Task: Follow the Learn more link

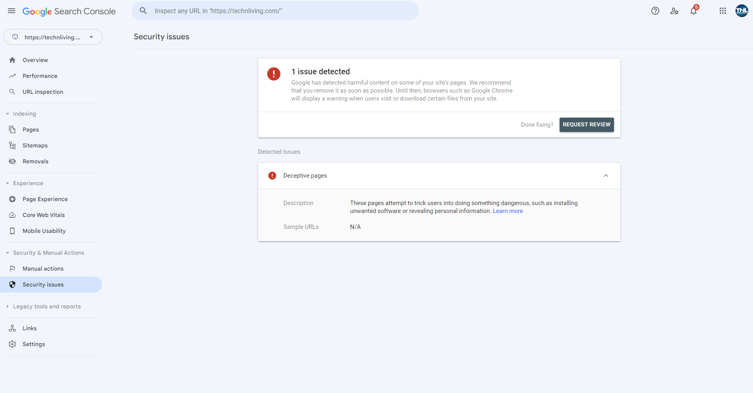Action: pos(508,211)
